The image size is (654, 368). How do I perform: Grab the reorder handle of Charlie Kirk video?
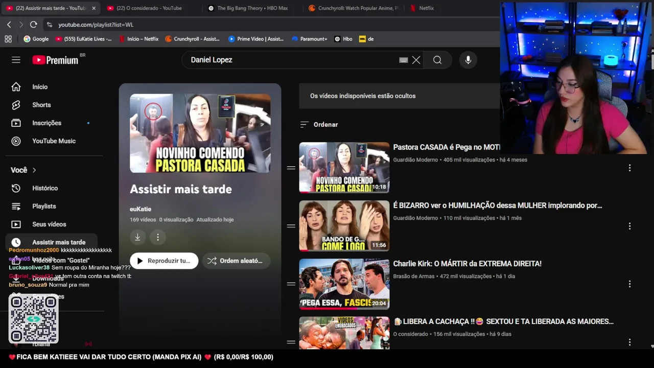[291, 284]
